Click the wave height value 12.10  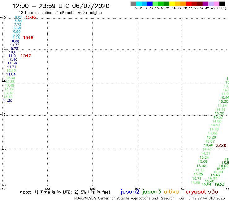11,71
